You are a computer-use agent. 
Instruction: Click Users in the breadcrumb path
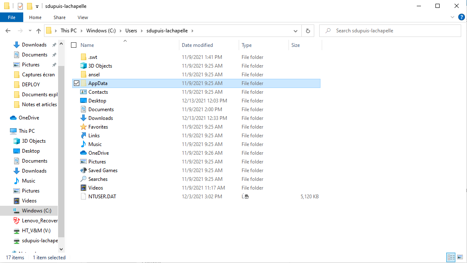(131, 31)
